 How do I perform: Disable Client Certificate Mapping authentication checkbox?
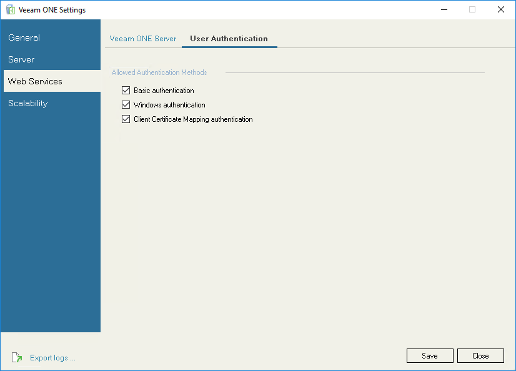click(x=126, y=119)
